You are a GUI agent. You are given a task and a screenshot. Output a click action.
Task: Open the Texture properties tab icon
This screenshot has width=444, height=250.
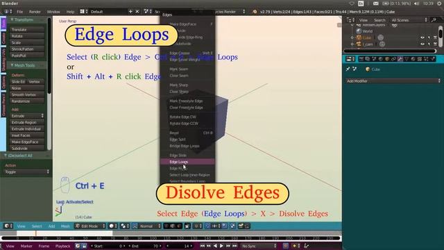coord(420,58)
